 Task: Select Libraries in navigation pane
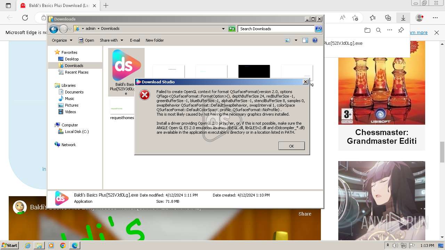pos(68,85)
